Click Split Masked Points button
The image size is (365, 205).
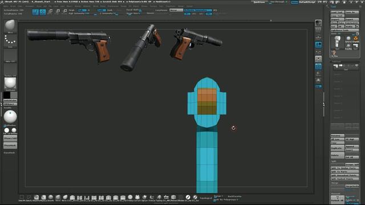click(x=344, y=179)
